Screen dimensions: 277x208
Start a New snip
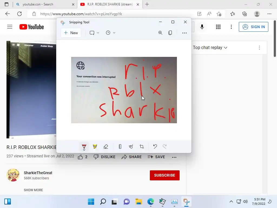pos(71,33)
